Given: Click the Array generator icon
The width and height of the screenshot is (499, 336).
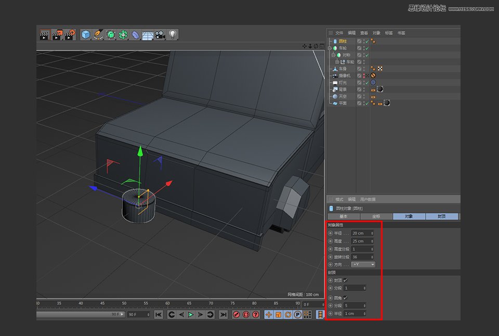Looking at the screenshot, I should click(x=122, y=35).
